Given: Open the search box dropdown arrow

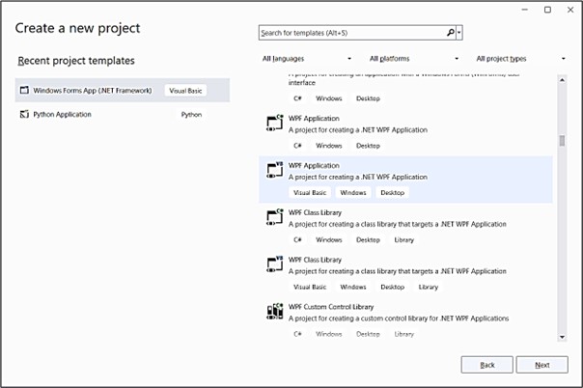Looking at the screenshot, I should click(459, 33).
